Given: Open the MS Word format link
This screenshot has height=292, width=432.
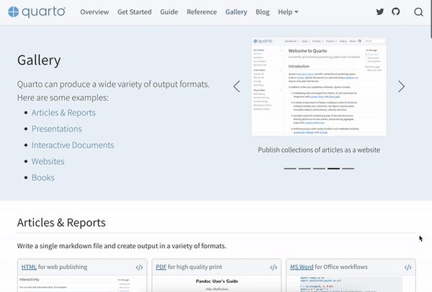Looking at the screenshot, I should click(301, 267).
